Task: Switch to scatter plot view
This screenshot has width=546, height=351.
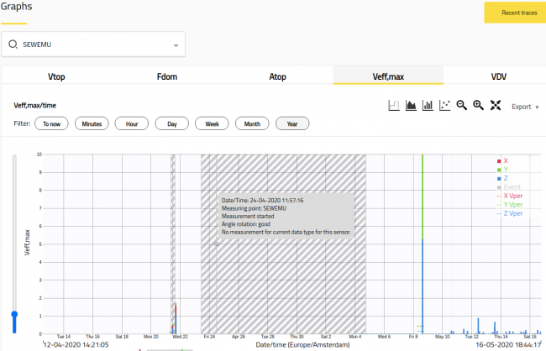Action: [445, 106]
